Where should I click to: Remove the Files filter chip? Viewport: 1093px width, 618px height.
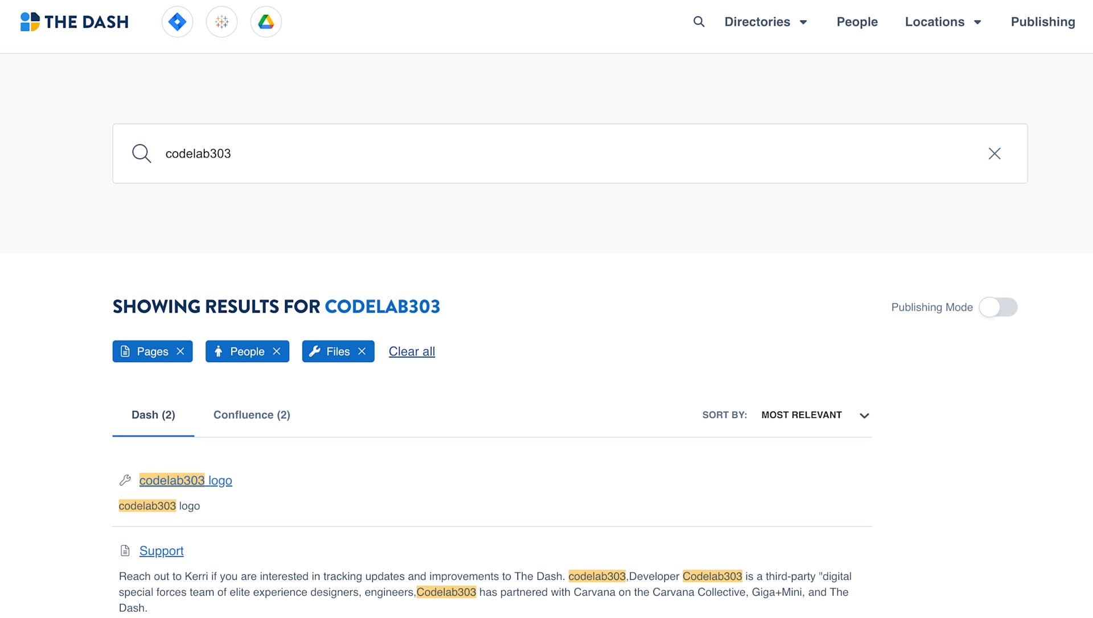[361, 351]
